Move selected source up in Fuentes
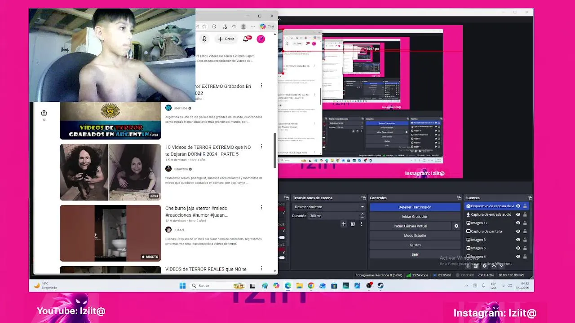The width and height of the screenshot is (575, 323). (x=494, y=266)
